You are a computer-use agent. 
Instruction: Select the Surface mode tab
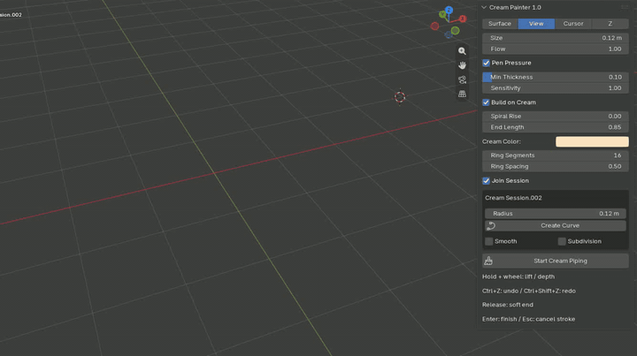(x=500, y=24)
